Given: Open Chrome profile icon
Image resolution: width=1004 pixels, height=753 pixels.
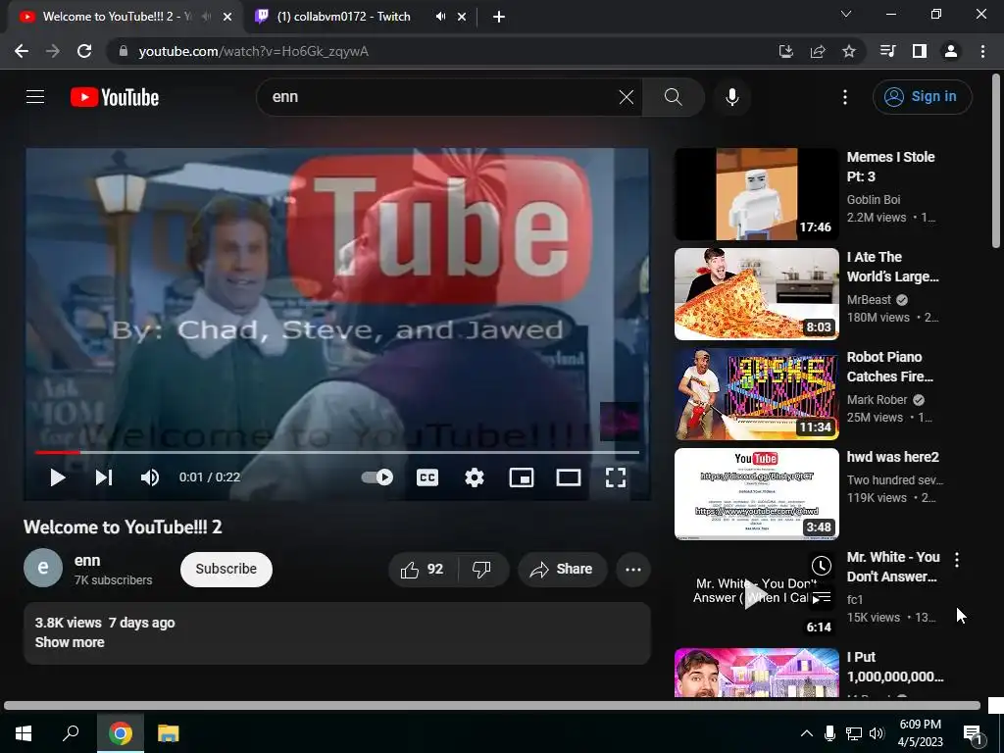Looking at the screenshot, I should pos(951,51).
